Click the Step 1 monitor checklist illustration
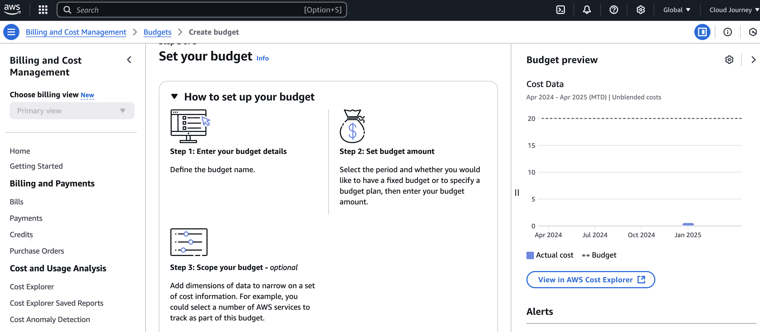 click(190, 126)
